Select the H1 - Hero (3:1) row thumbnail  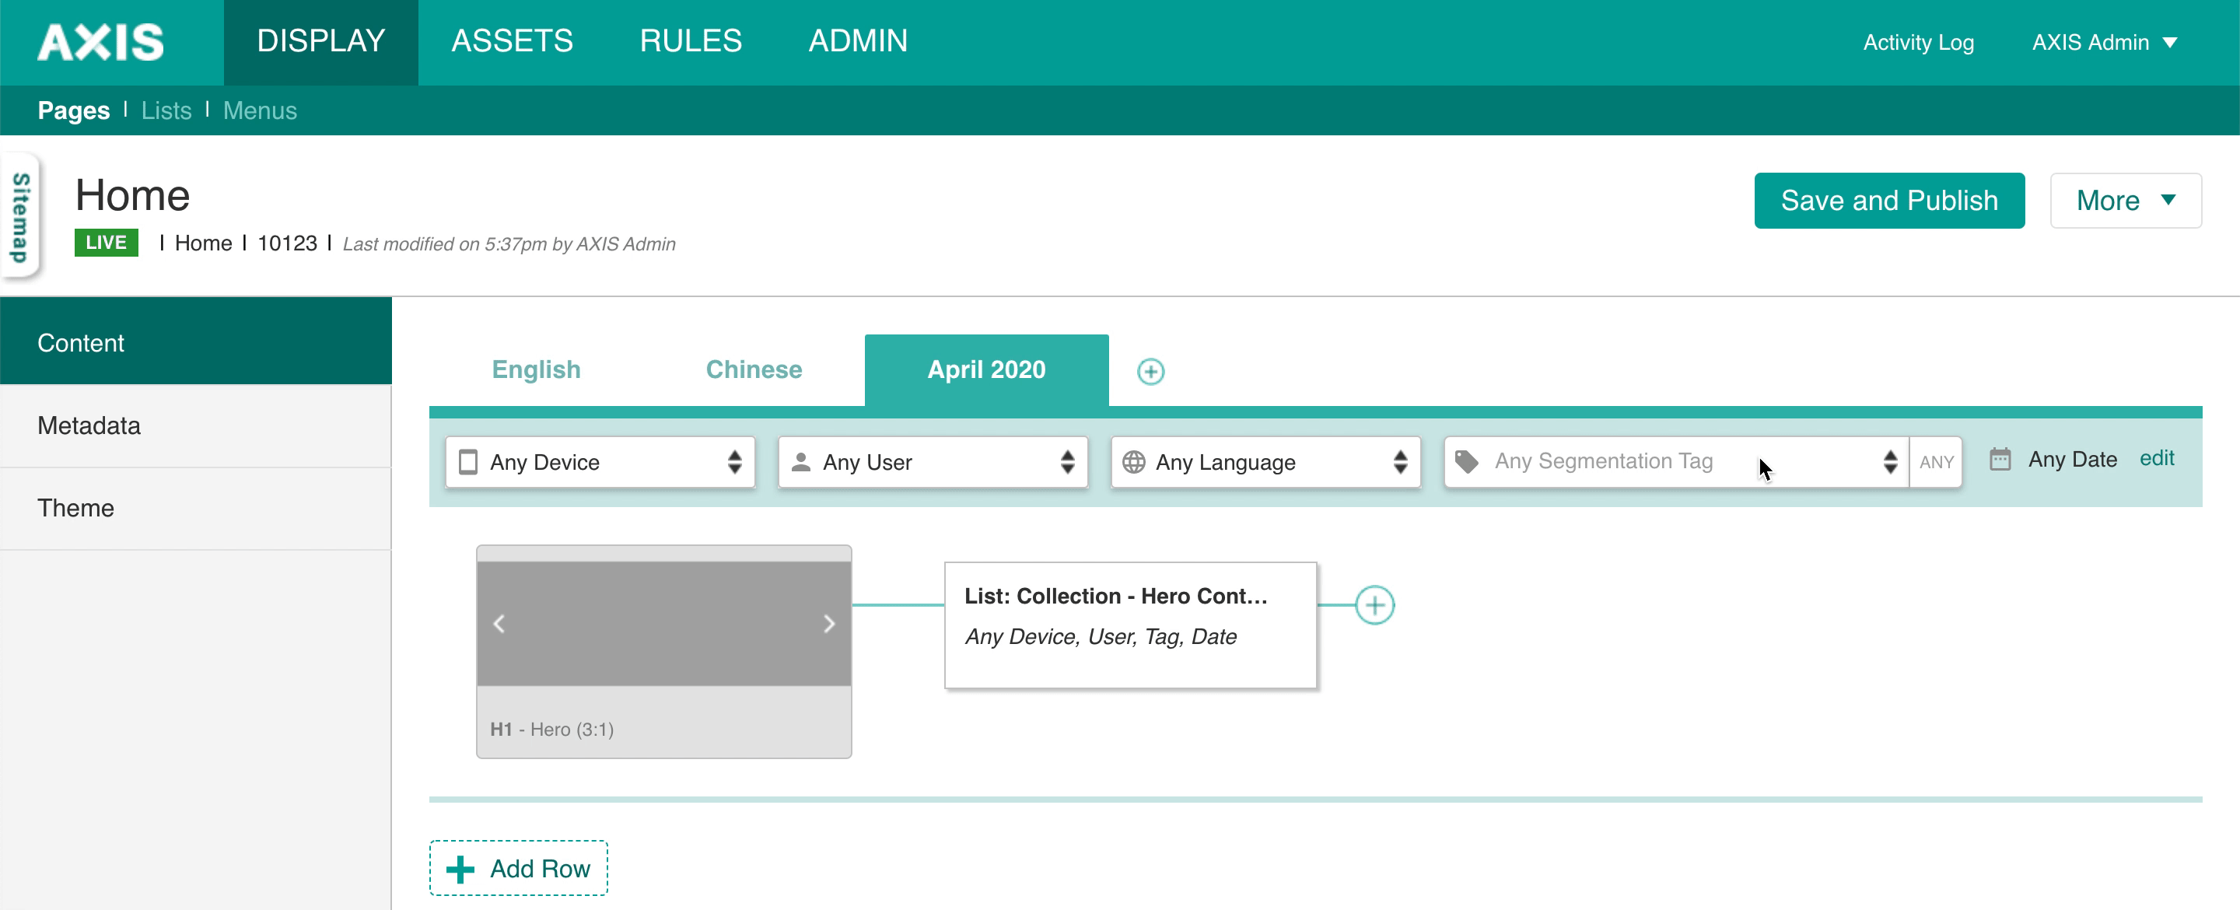663,652
